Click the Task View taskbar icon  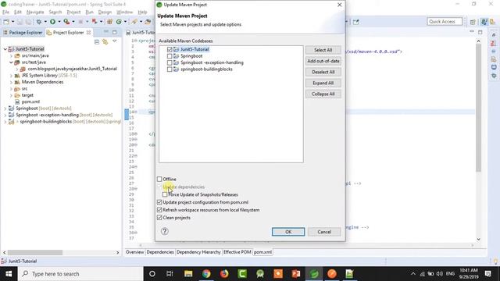click(x=170, y=274)
